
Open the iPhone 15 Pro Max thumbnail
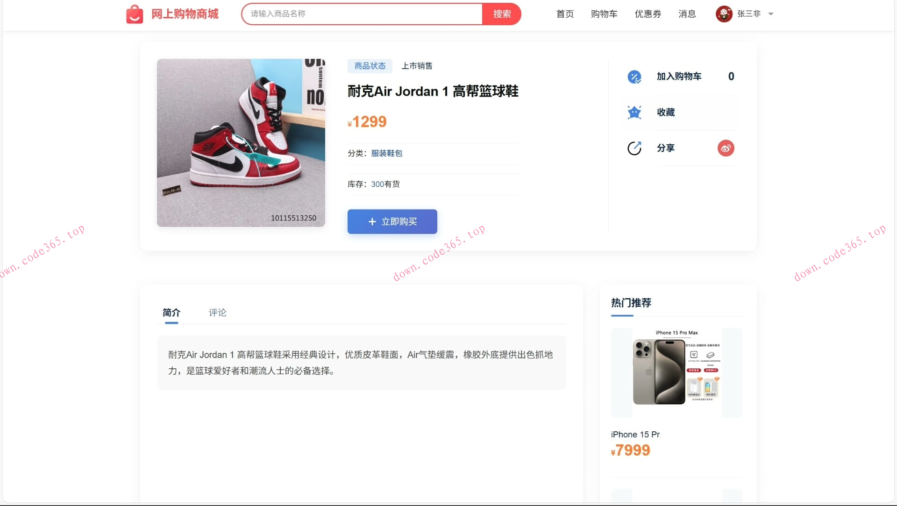[676, 372]
